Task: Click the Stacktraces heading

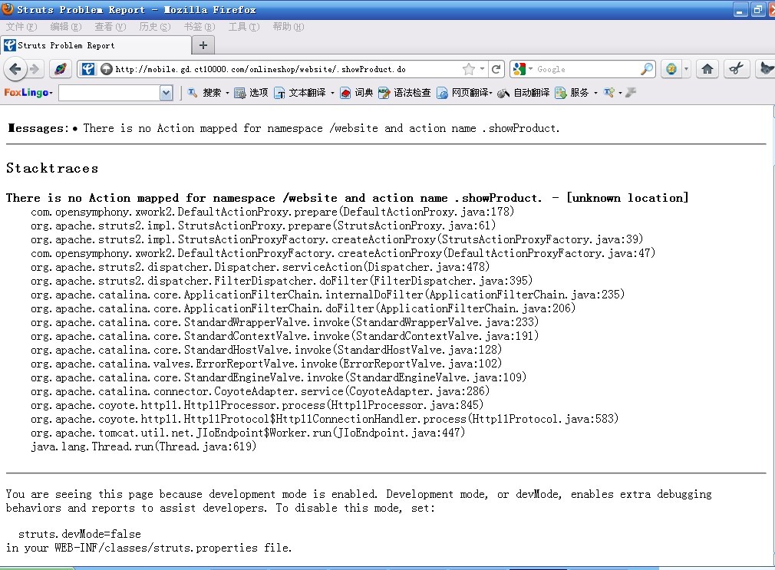Action: pyautogui.click(x=52, y=168)
